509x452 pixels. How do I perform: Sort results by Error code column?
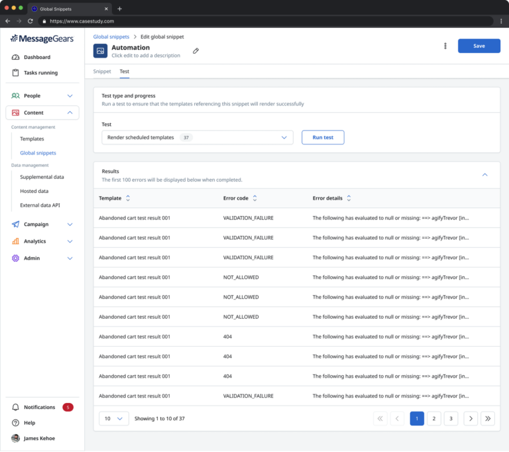pyautogui.click(x=254, y=198)
